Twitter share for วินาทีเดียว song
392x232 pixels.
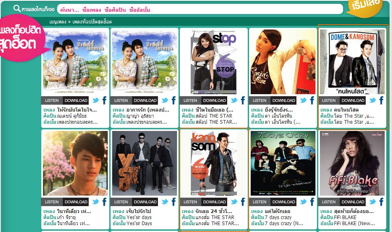[x=96, y=202]
